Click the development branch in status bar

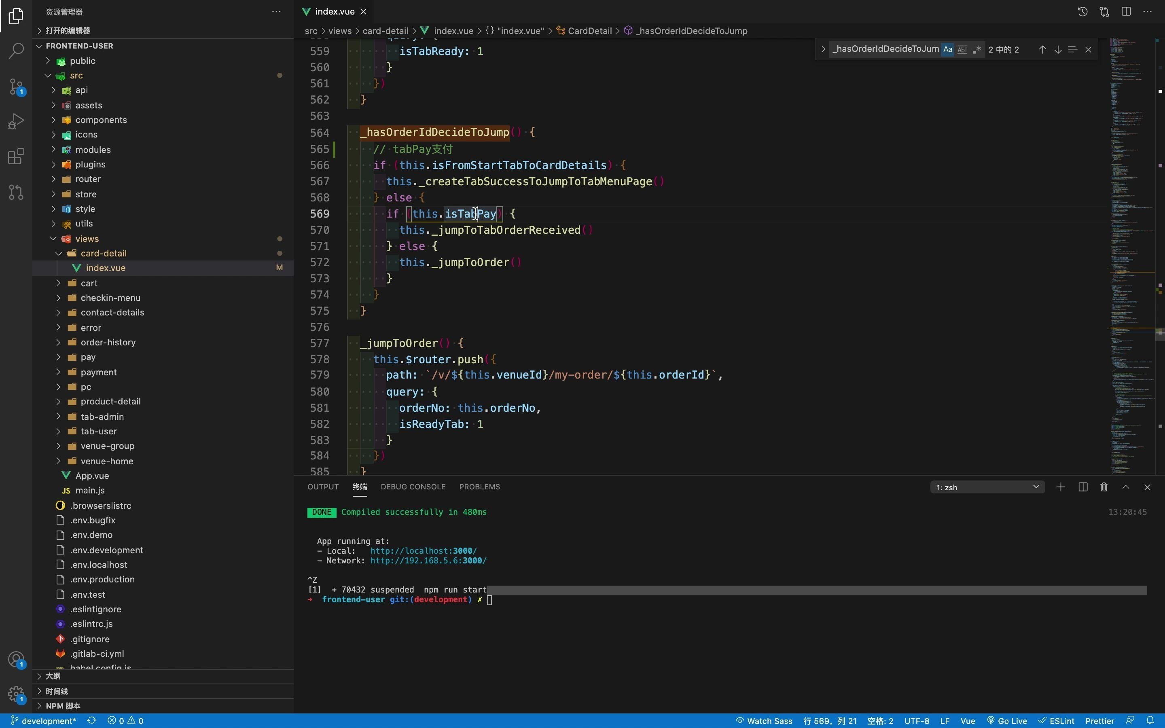[x=43, y=721]
